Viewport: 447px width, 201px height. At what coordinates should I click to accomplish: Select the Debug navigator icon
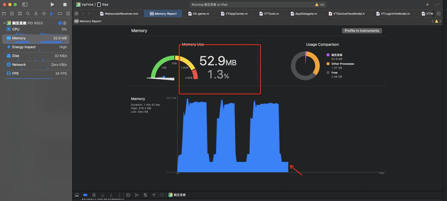pos(52,13)
